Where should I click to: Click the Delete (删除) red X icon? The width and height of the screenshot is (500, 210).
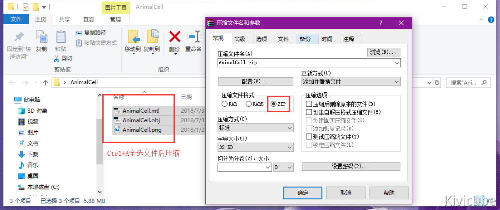[x=174, y=37]
